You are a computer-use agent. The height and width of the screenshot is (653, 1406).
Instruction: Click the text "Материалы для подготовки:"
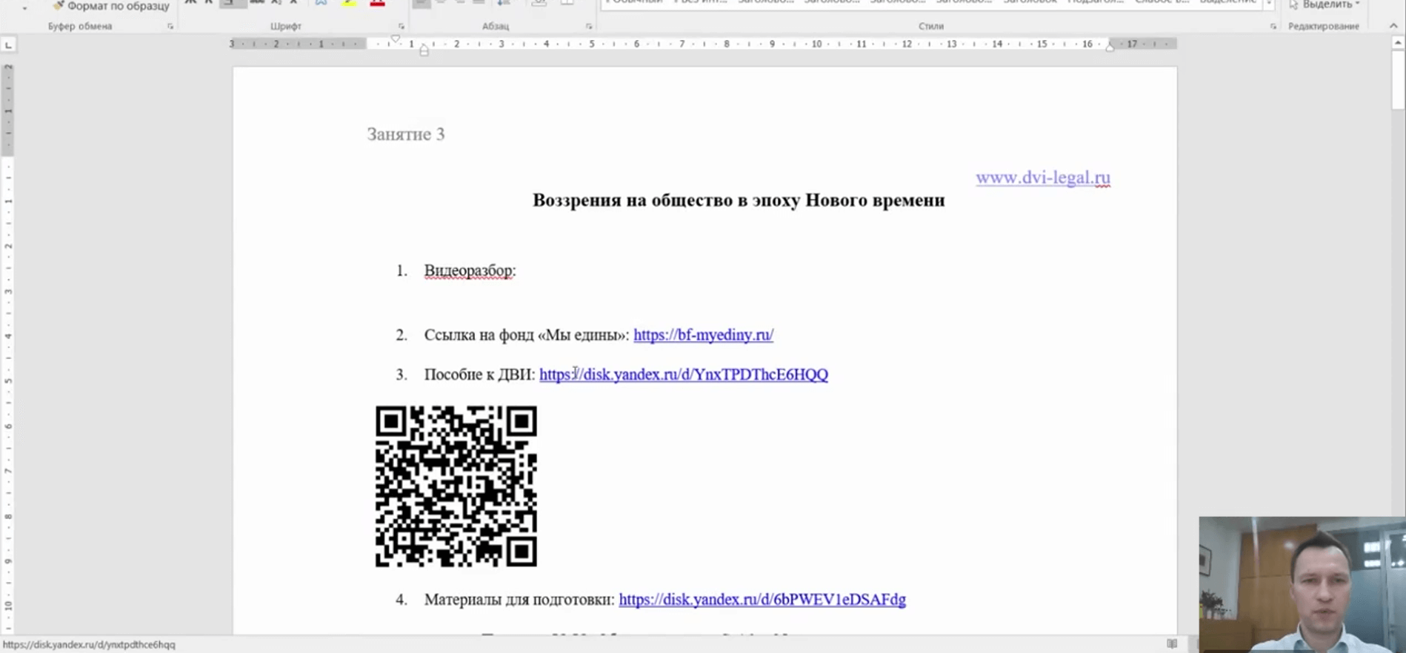[519, 600]
